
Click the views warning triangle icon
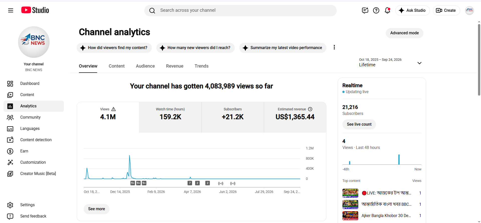pyautogui.click(x=113, y=109)
